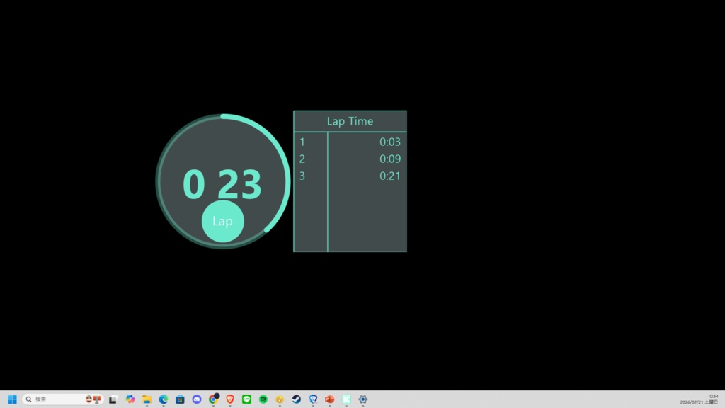This screenshot has width=725, height=408.
Task: Click lap 3's time value 0:21
Action: (x=390, y=176)
